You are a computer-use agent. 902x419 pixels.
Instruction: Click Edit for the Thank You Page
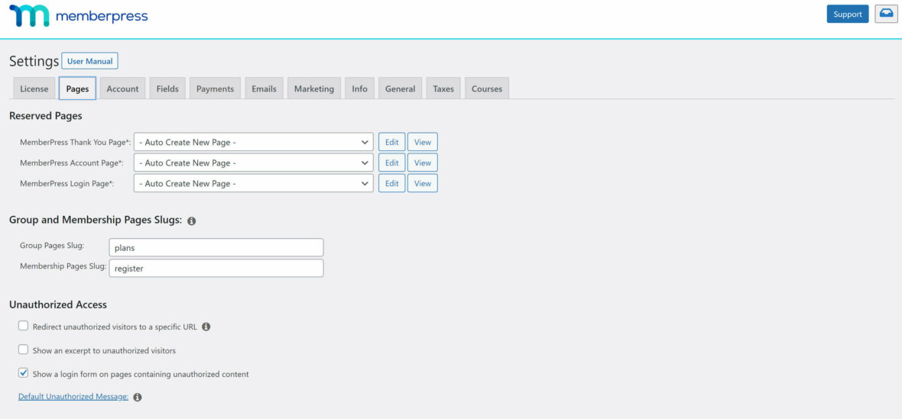pyautogui.click(x=391, y=142)
